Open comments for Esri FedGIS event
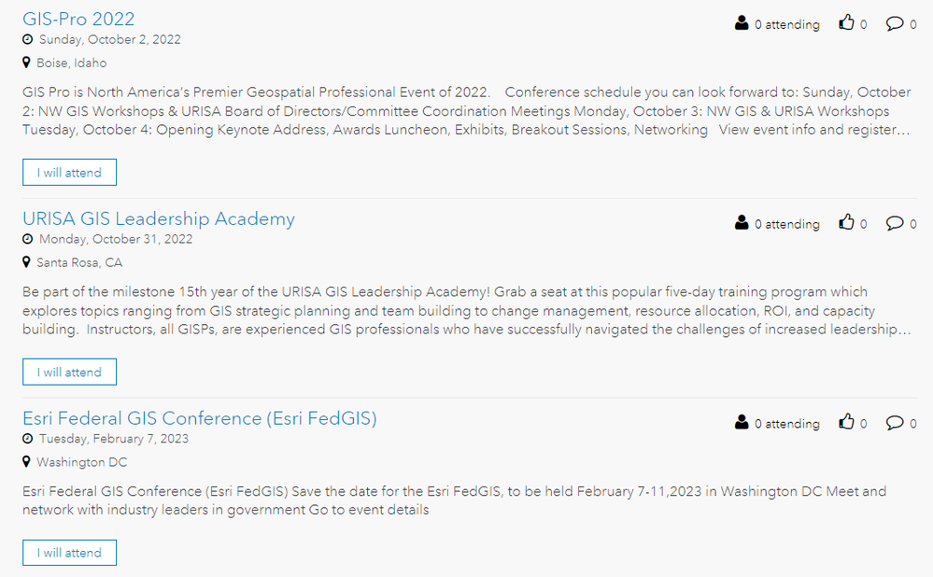 tap(893, 423)
